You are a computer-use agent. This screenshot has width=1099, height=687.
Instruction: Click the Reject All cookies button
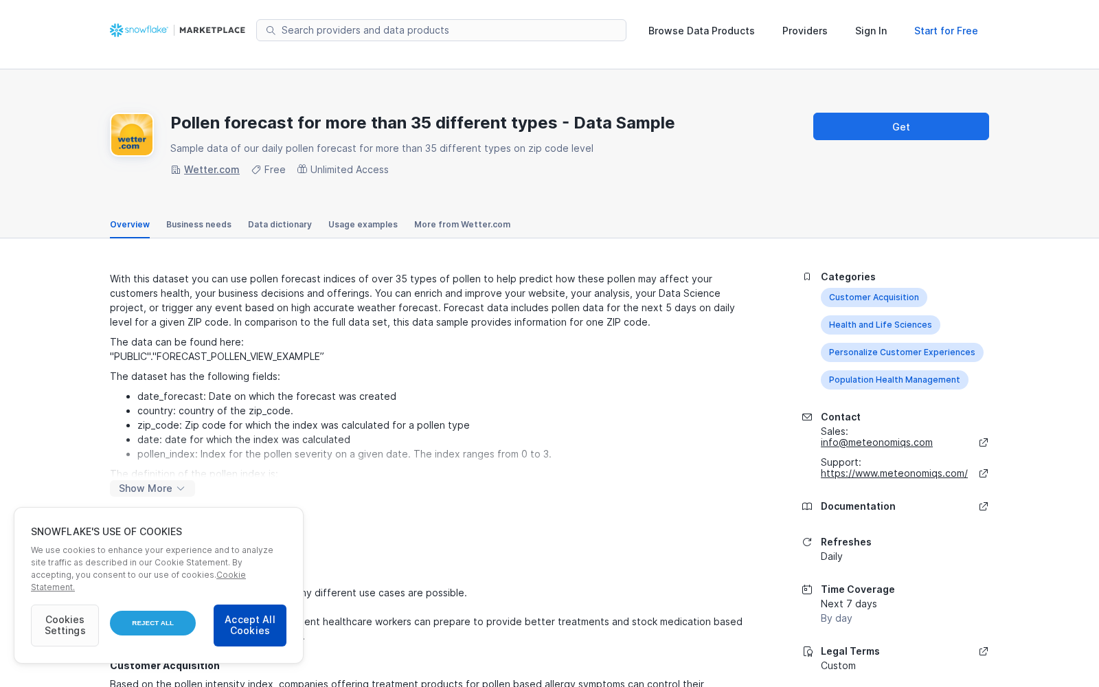coord(152,623)
